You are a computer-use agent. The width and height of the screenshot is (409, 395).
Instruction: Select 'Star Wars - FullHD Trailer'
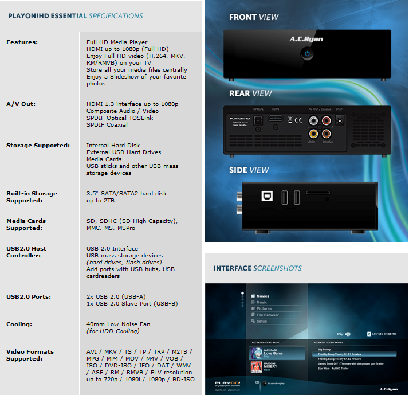(333, 369)
